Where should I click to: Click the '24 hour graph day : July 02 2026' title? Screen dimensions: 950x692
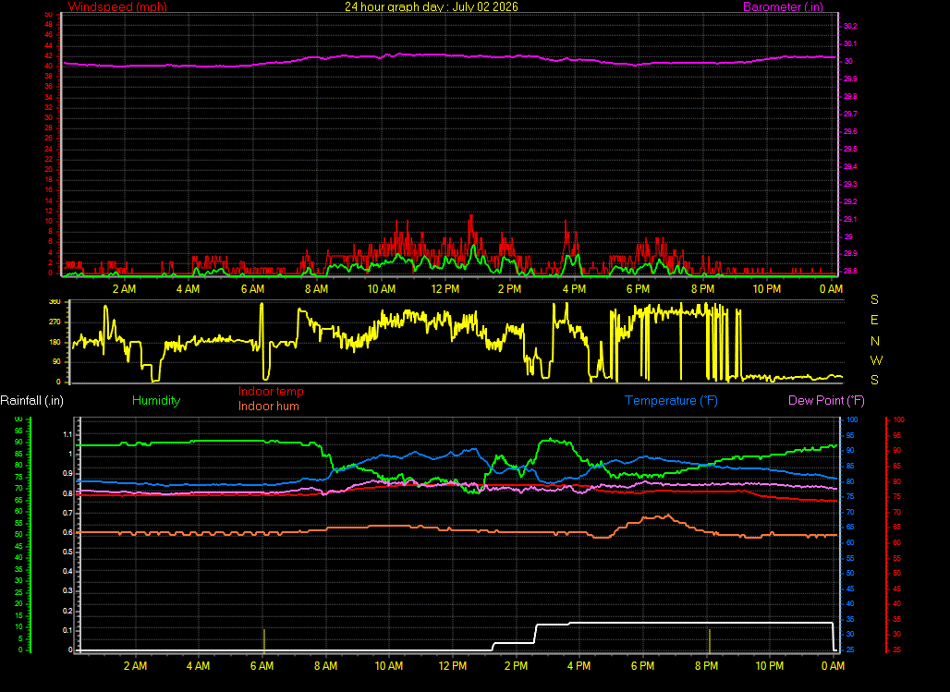(x=432, y=6)
